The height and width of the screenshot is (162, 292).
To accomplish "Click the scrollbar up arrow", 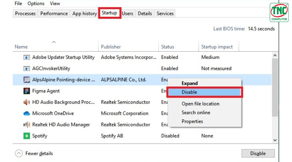I will coord(275,55).
